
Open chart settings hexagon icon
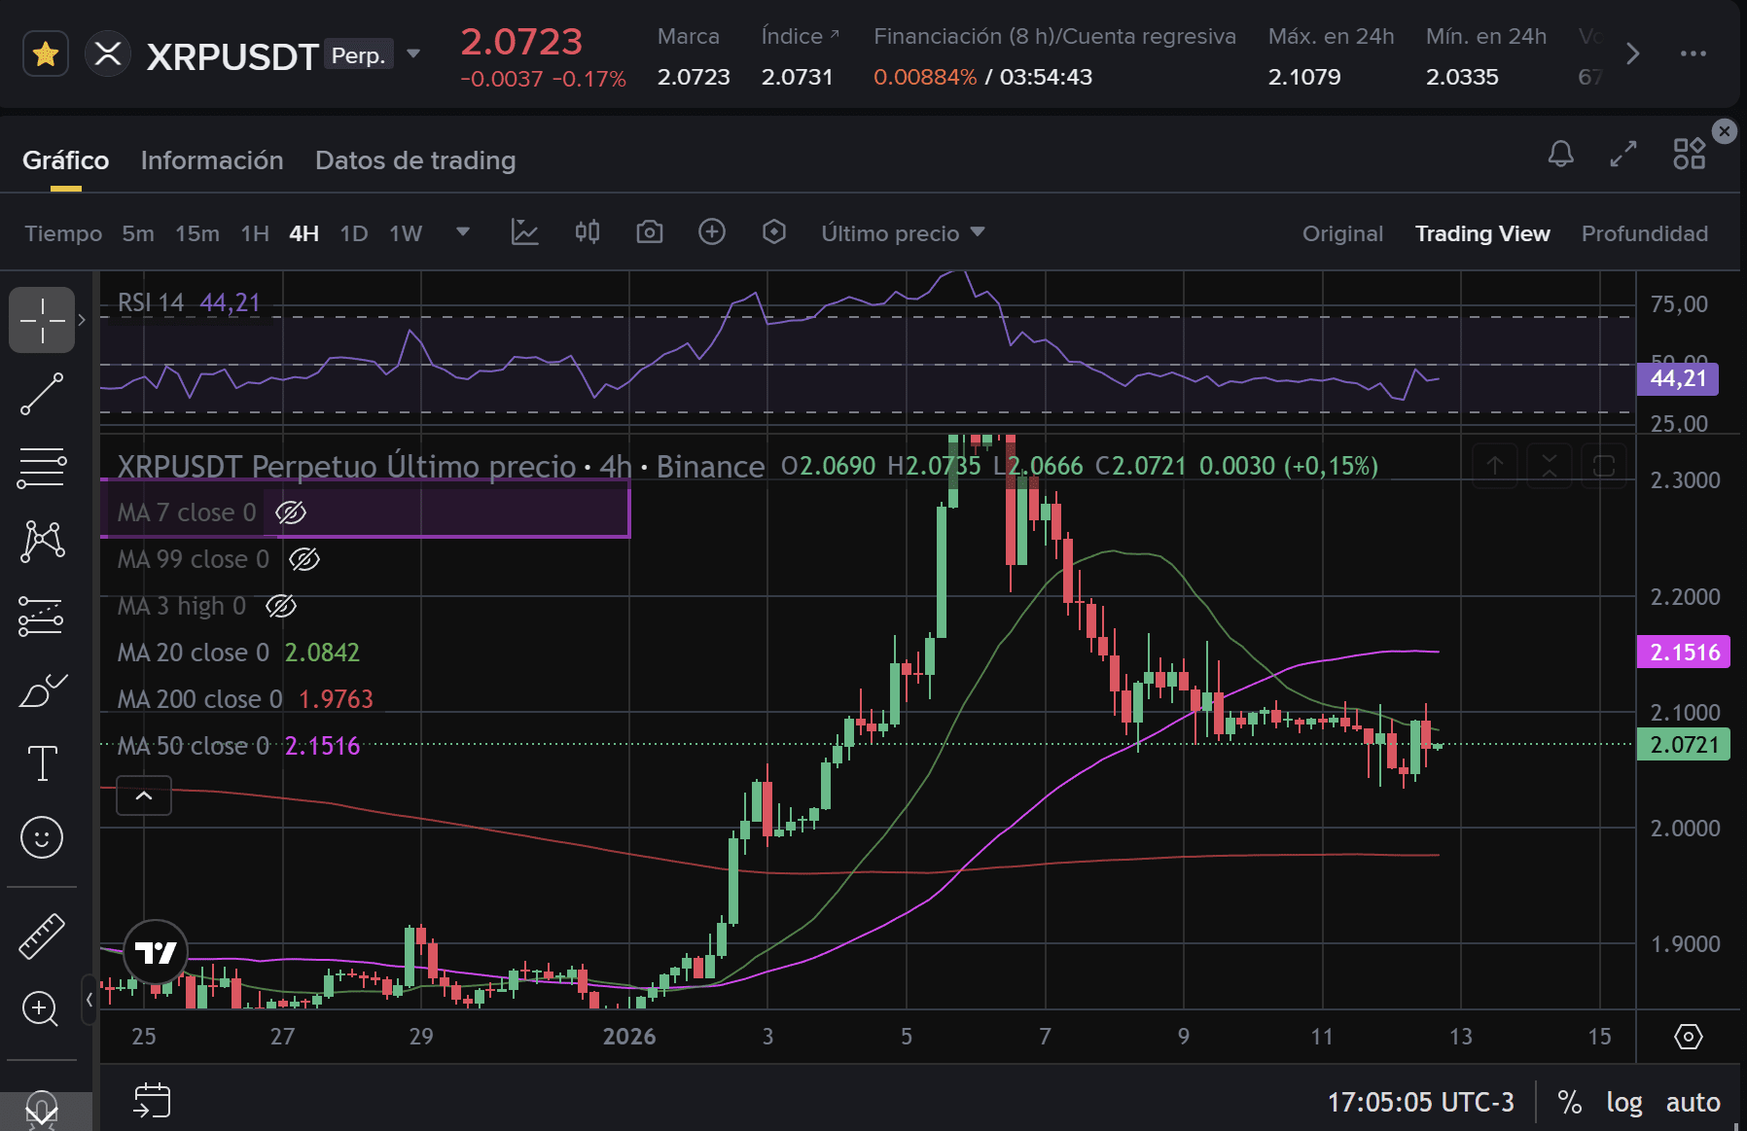click(774, 232)
